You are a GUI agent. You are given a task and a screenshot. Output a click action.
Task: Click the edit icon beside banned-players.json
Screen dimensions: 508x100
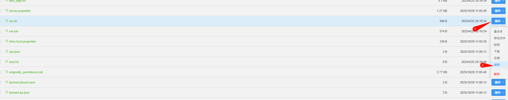click(7, 82)
